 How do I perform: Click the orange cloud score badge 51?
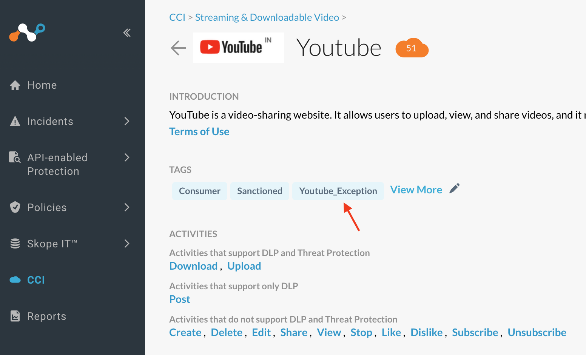[412, 48]
